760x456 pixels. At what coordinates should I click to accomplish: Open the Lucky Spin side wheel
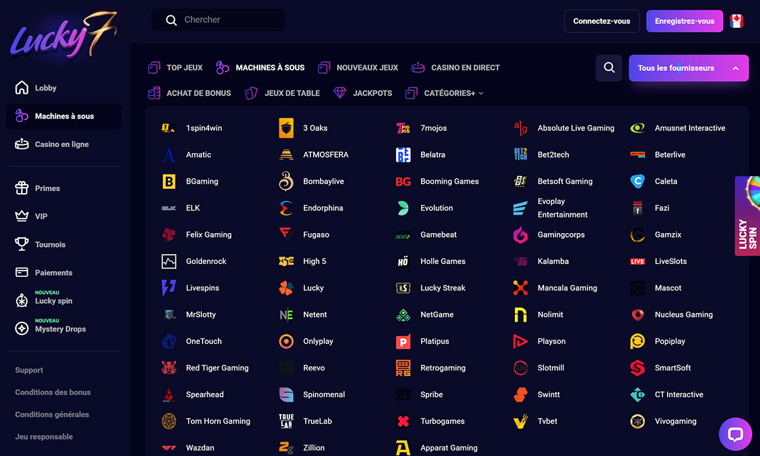(x=748, y=217)
